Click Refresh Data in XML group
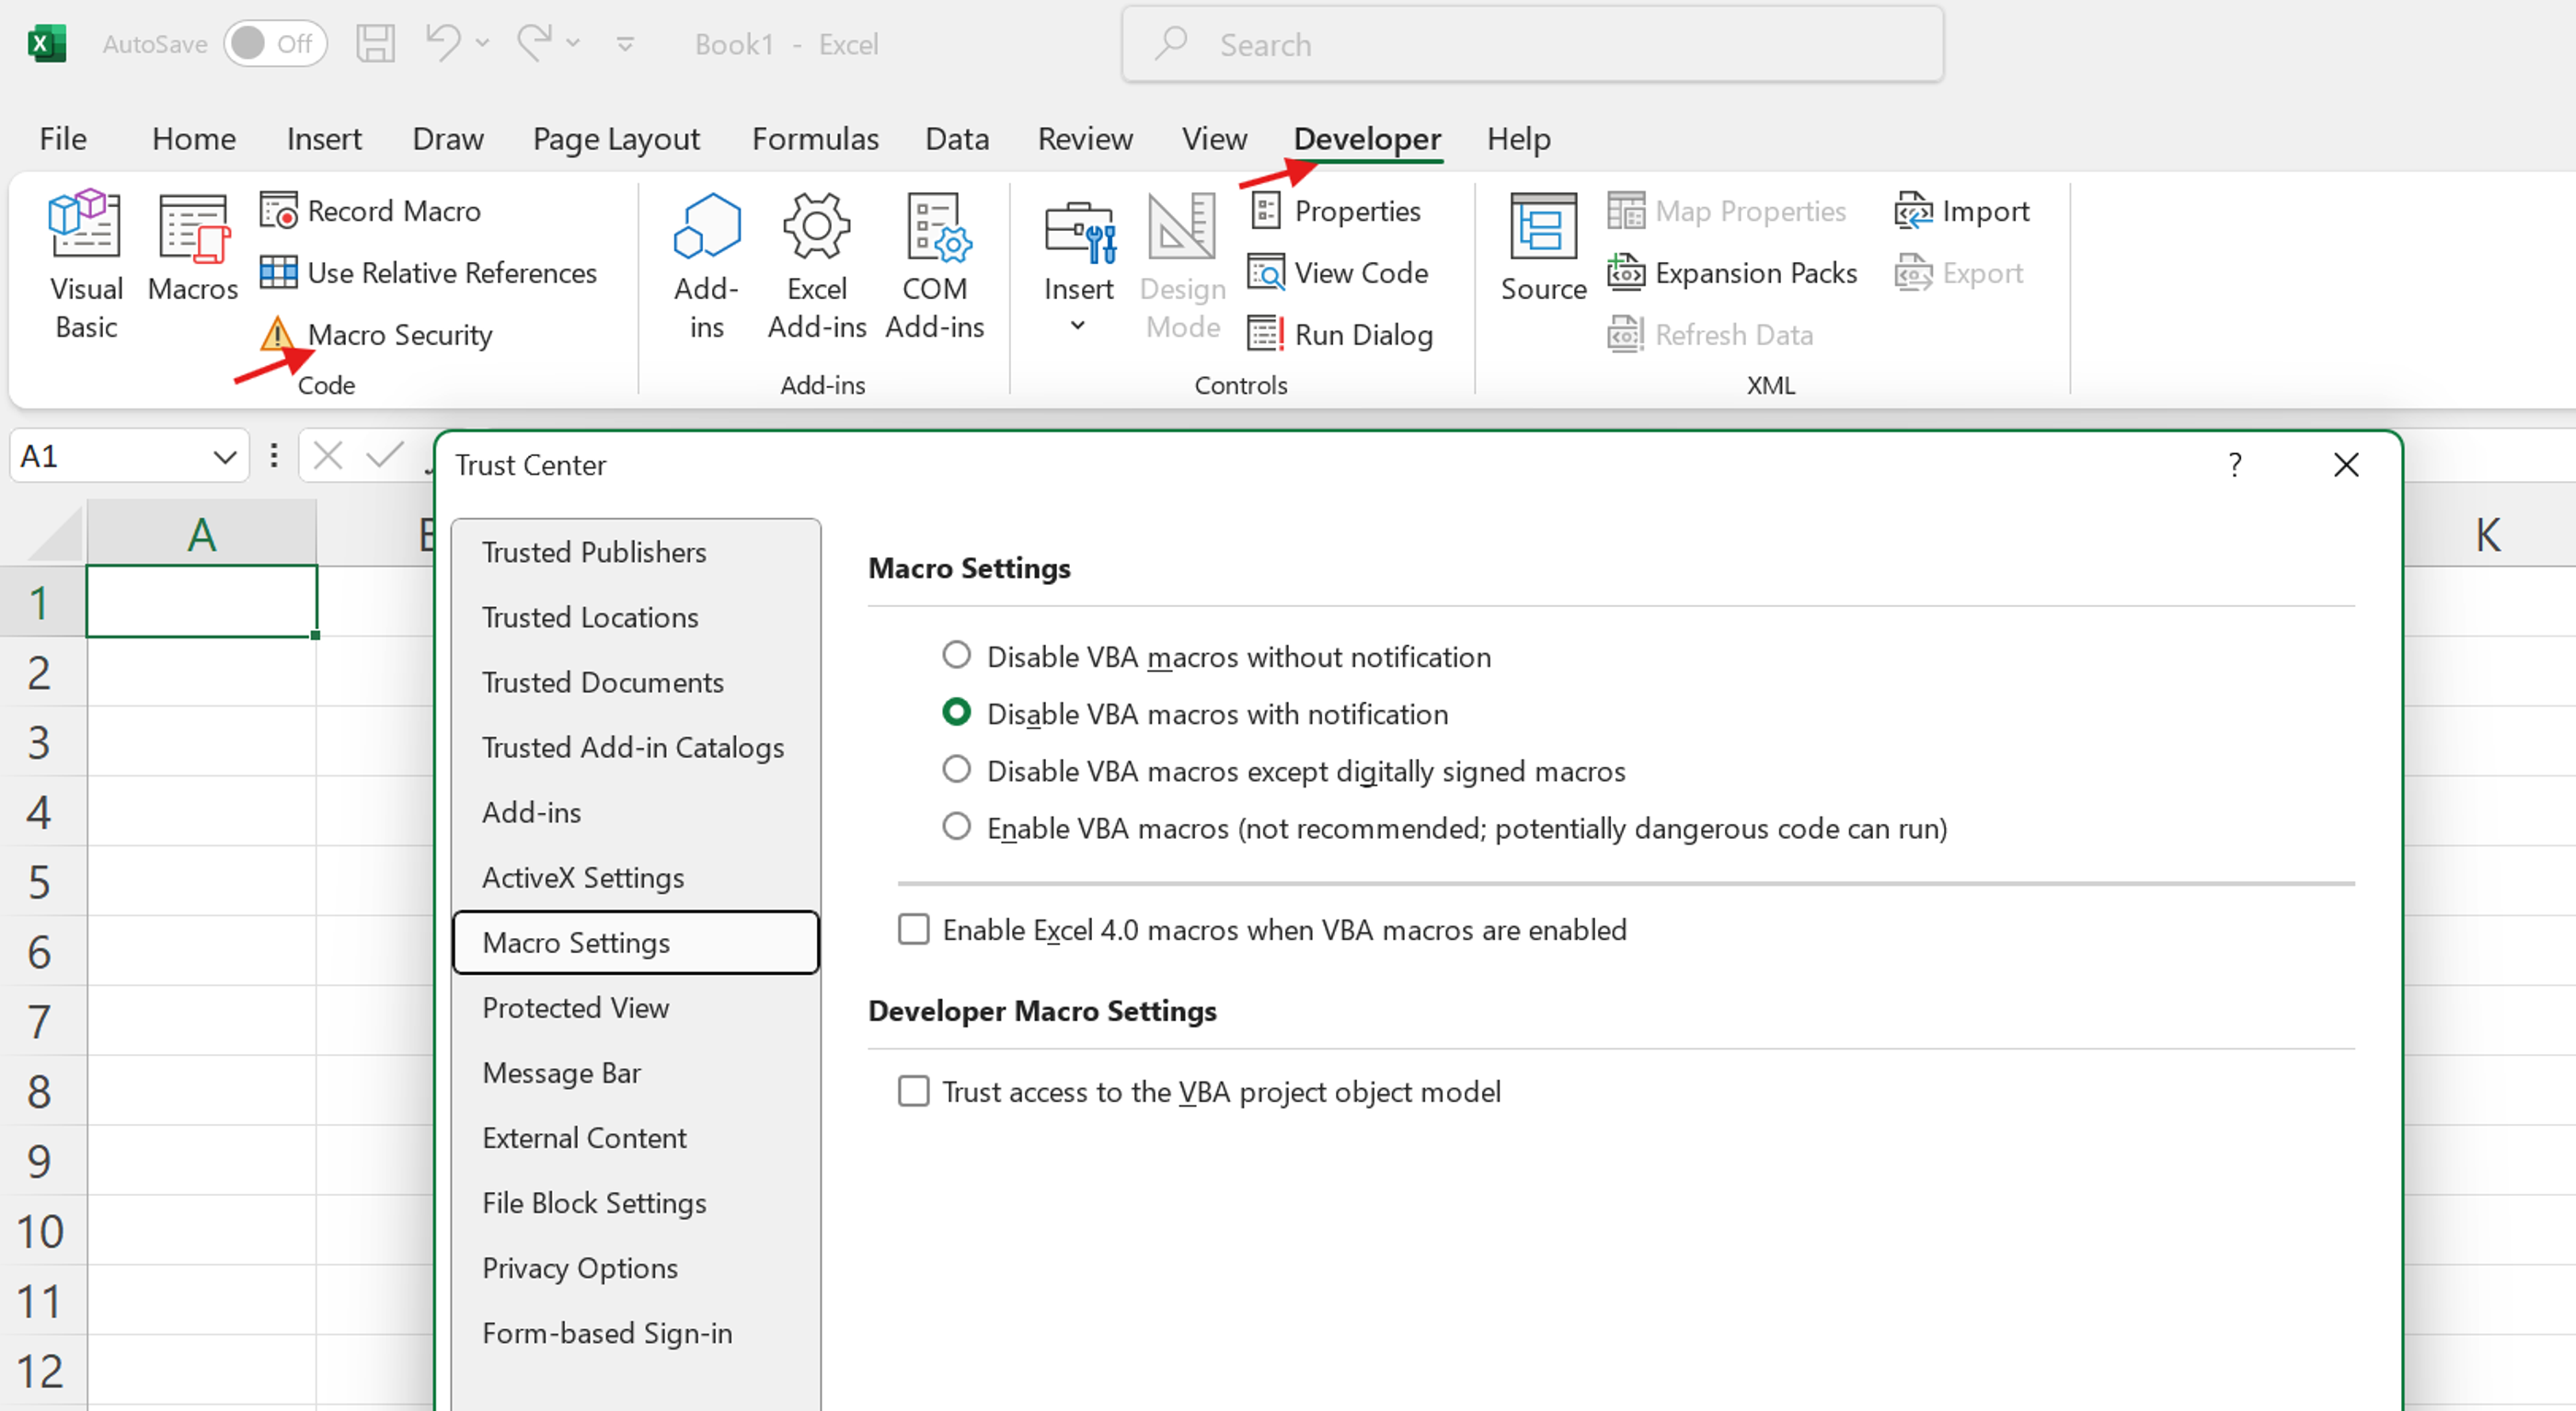Image resolution: width=2576 pixels, height=1411 pixels. (1711, 335)
